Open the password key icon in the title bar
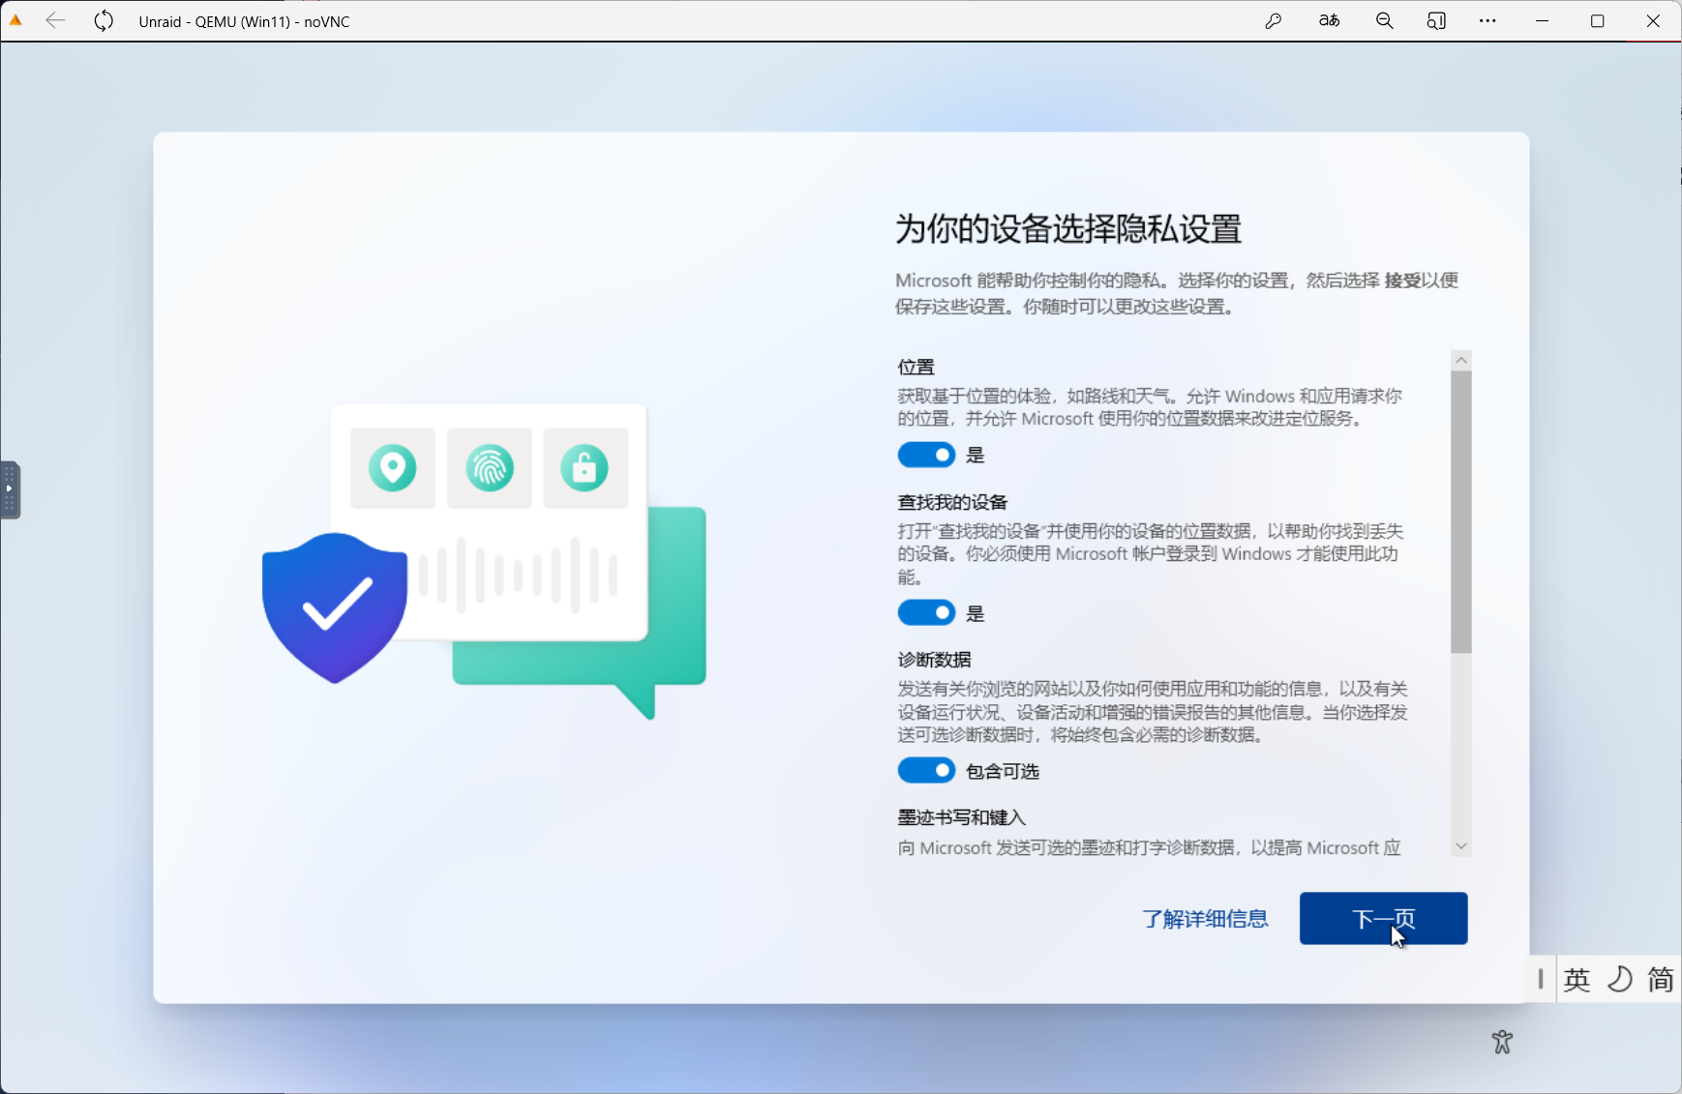Image resolution: width=1682 pixels, height=1094 pixels. 1274,21
